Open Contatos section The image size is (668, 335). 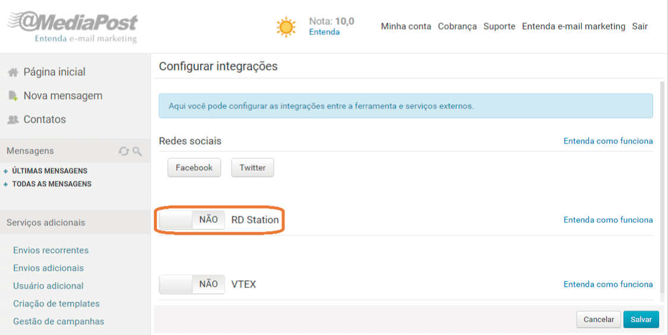click(x=45, y=120)
